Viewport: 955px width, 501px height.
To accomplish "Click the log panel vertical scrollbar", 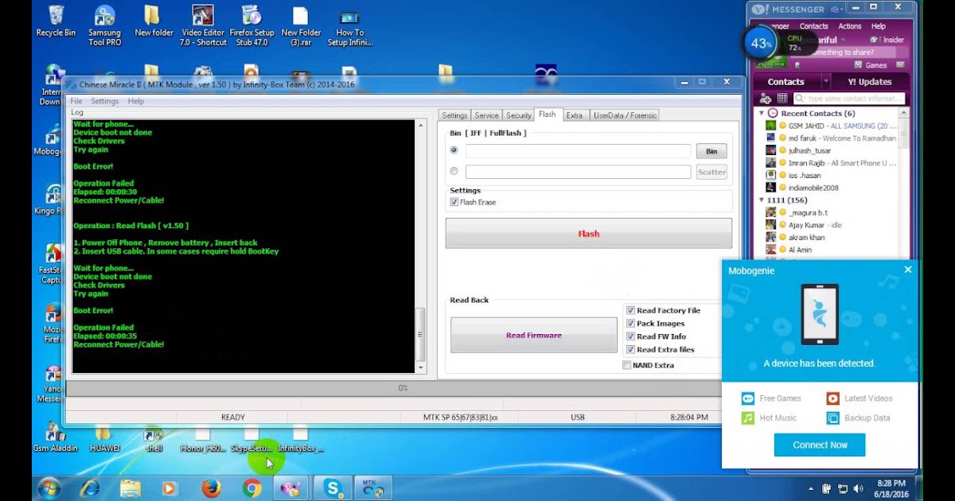I will (421, 247).
